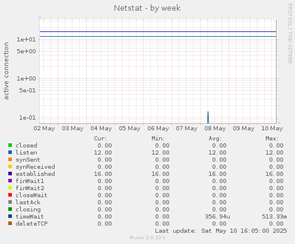Click the '09 May' x-axis date
The image size is (295, 244).
coord(243,129)
